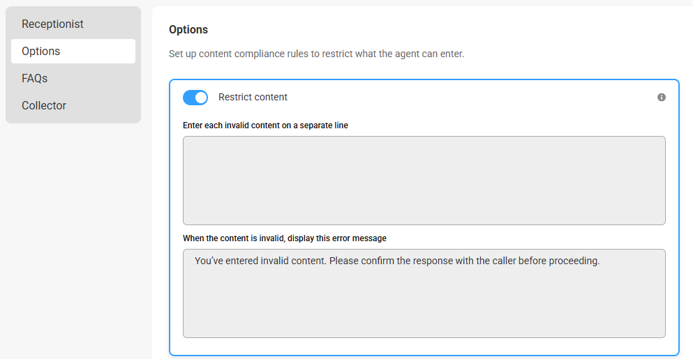Click inside the error message text area
This screenshot has width=693, height=359.
[x=424, y=293]
